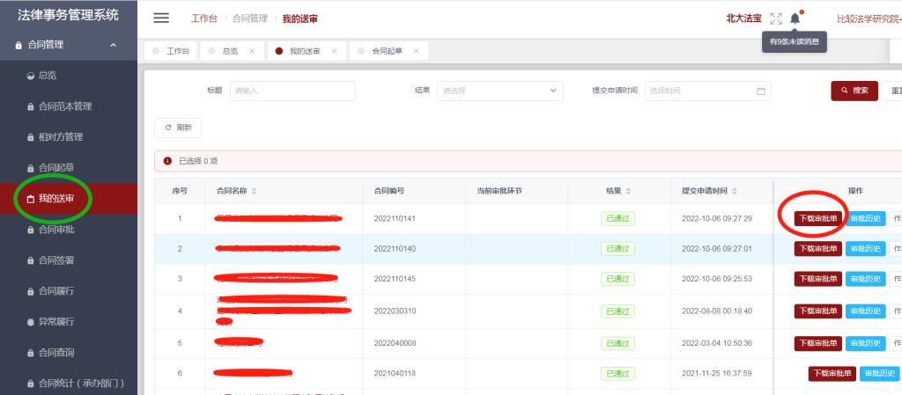This screenshot has height=395, width=902.
Task: Click calendar icon in submit time field
Action: click(761, 91)
